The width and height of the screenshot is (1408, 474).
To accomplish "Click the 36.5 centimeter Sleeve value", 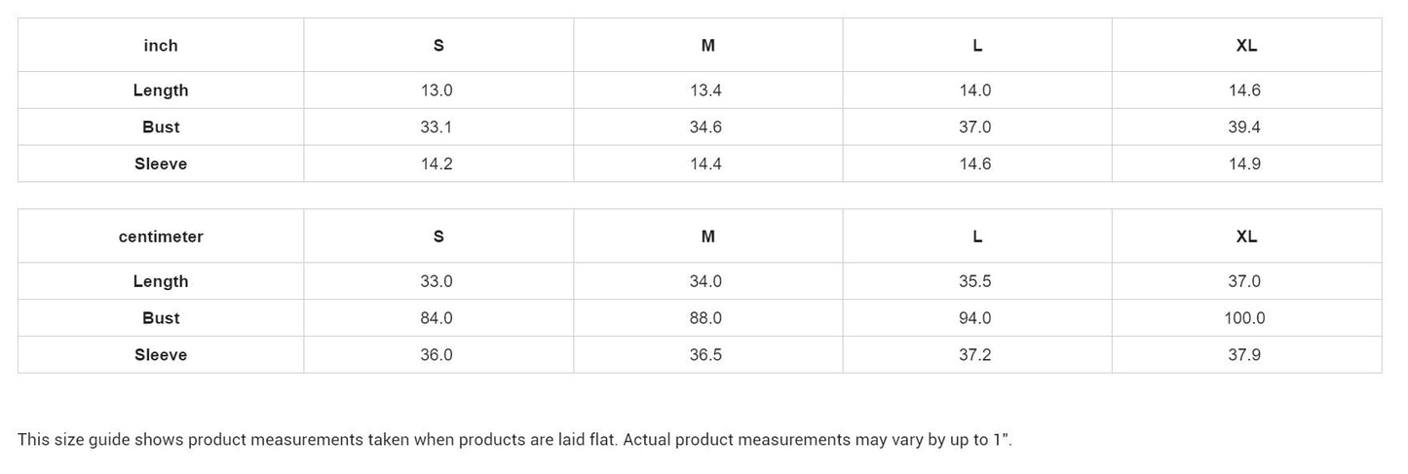I will 705,355.
